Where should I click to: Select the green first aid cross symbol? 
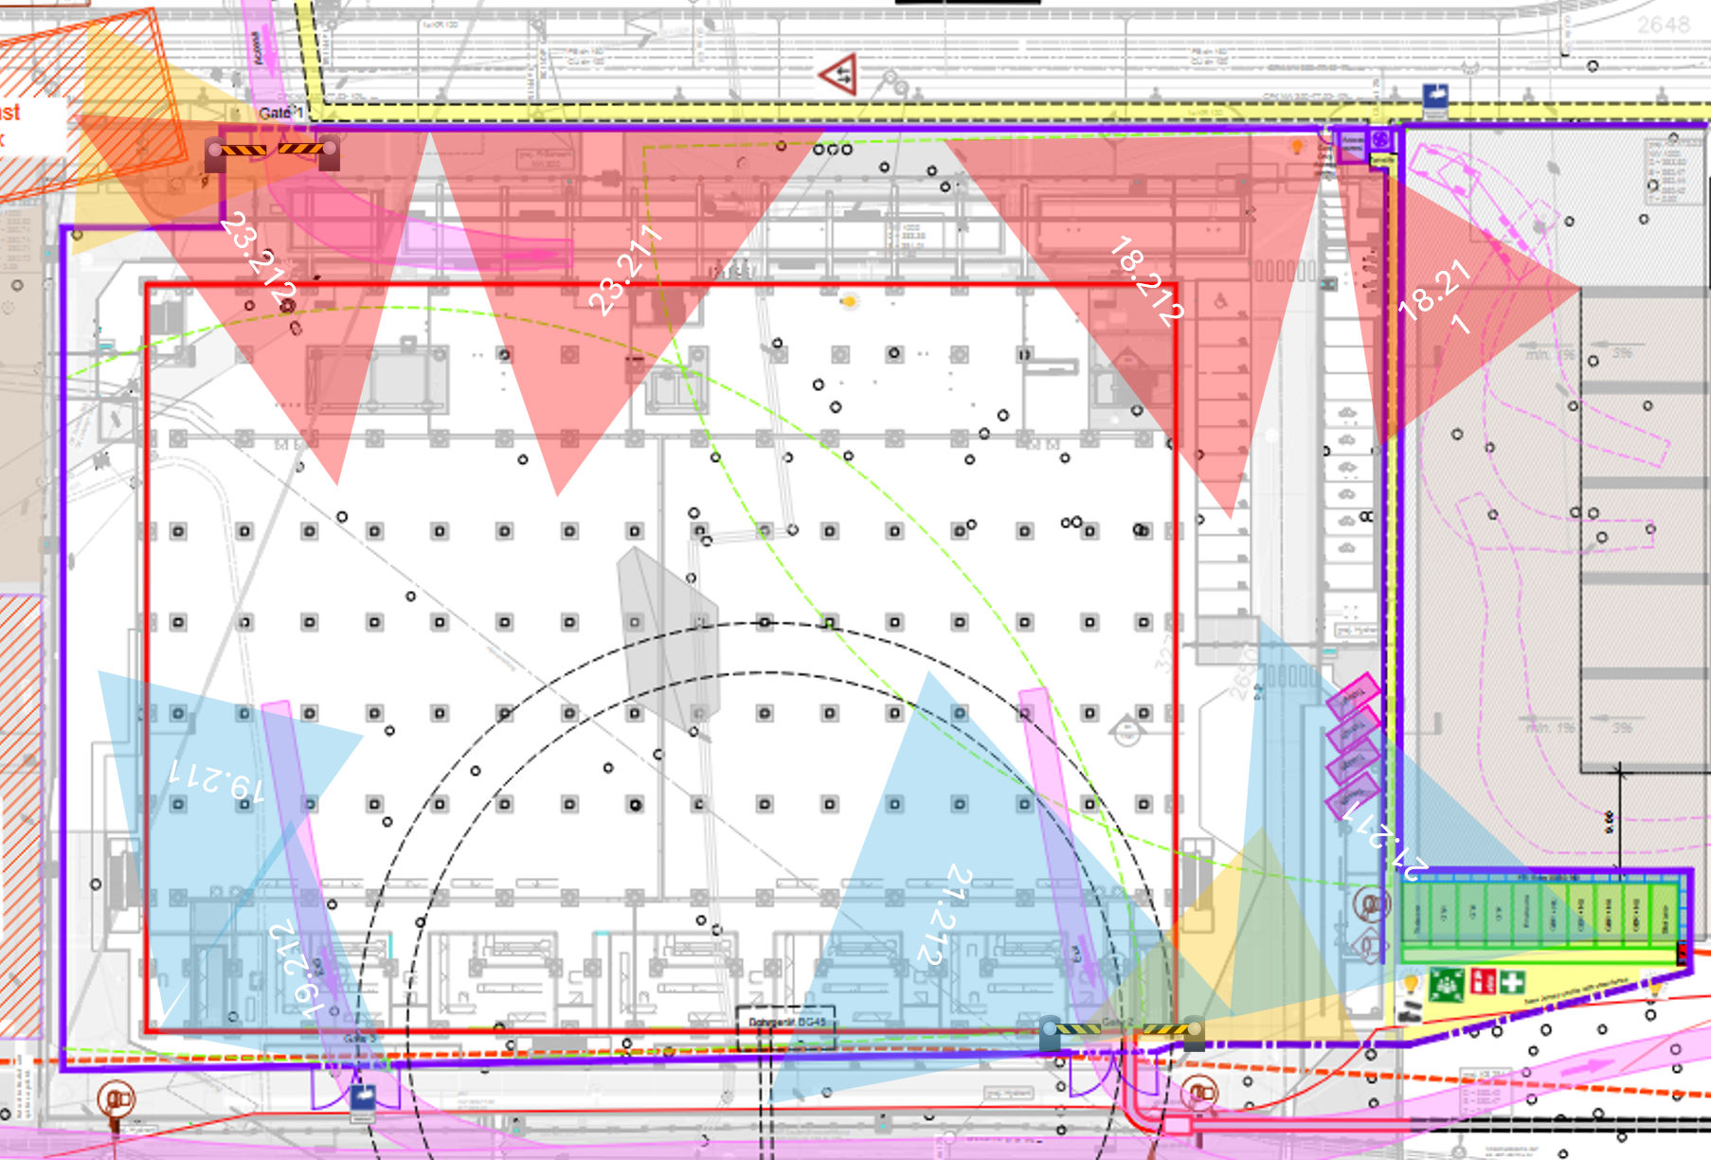[1511, 983]
